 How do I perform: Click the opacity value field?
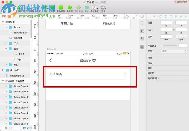tap(183, 46)
